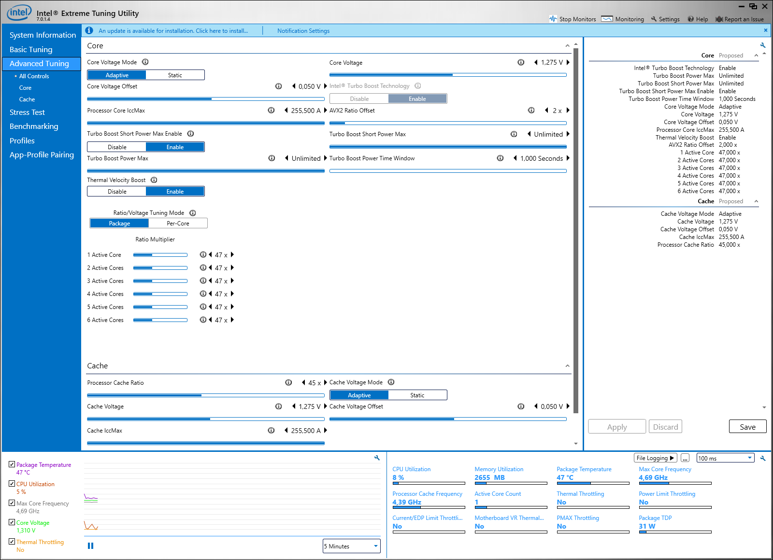Toggle Thermal Throttling graph checkbox
The image size is (773, 560).
pyautogui.click(x=12, y=541)
